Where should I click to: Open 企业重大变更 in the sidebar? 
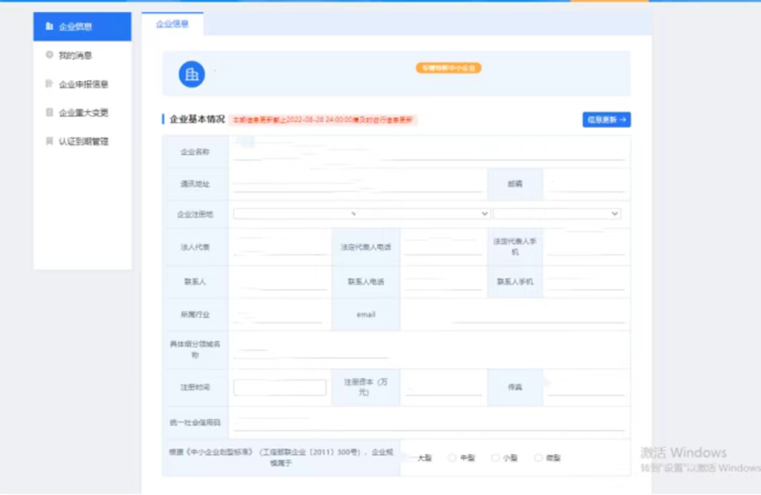(x=83, y=113)
